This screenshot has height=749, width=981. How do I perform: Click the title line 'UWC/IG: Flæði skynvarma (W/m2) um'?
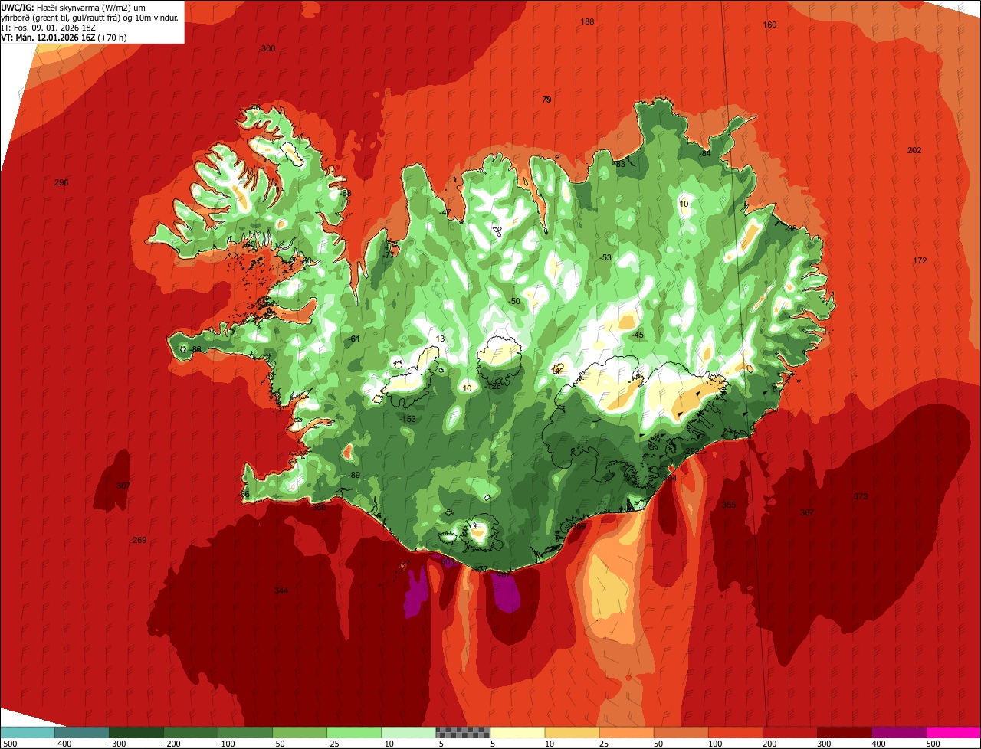(73, 7)
